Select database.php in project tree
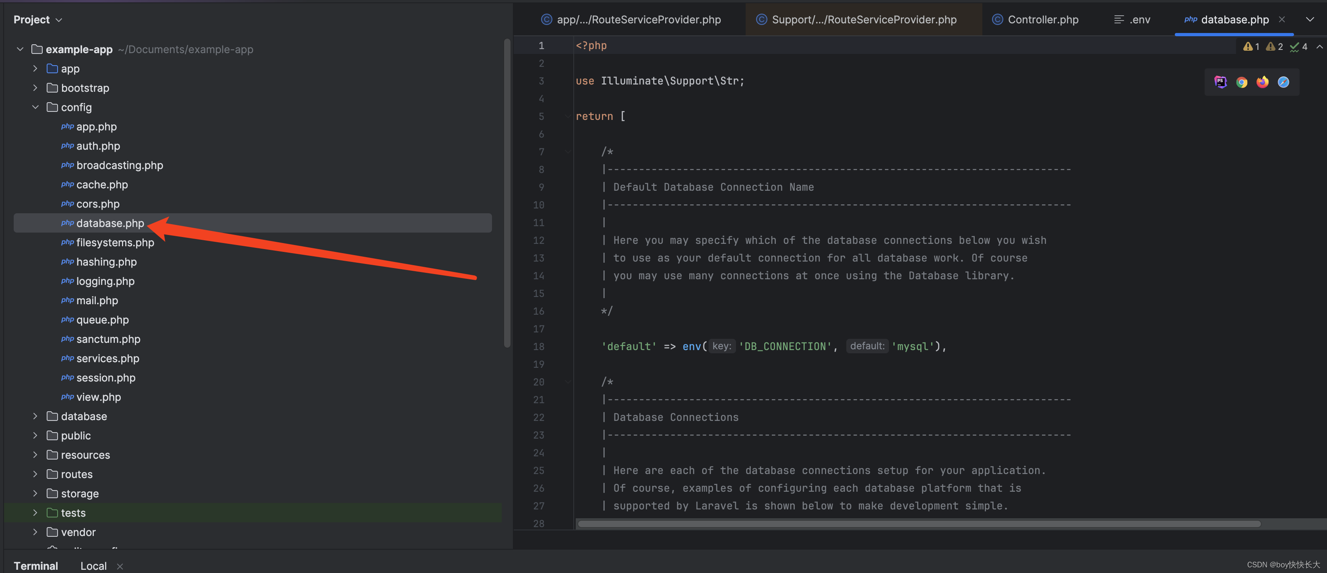Screen dimensions: 1327x573 pyautogui.click(x=252, y=223)
